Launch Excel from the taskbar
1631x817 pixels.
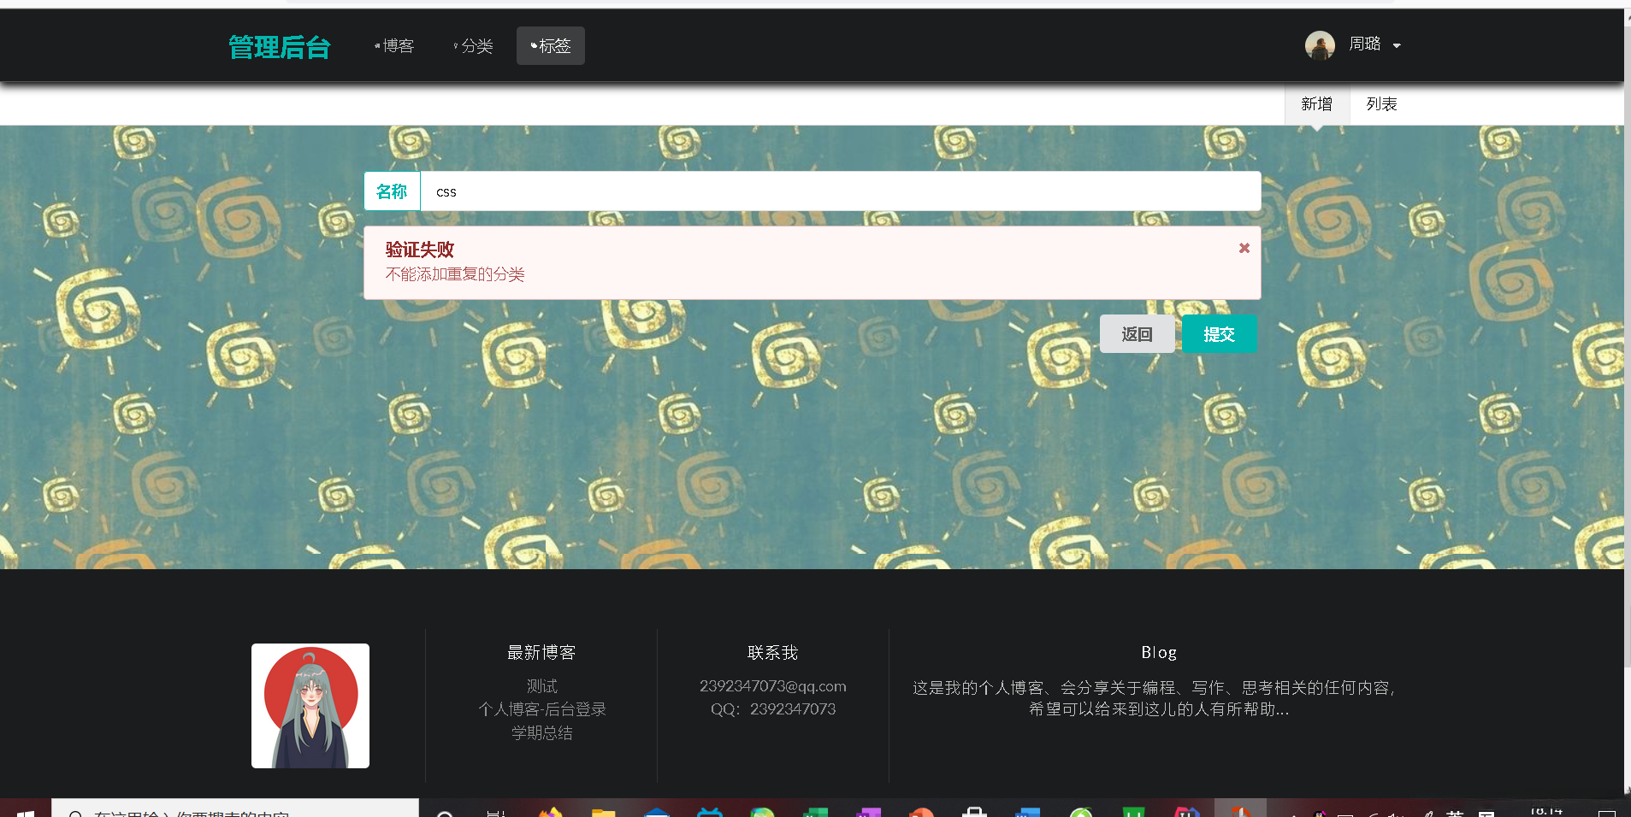[817, 810]
